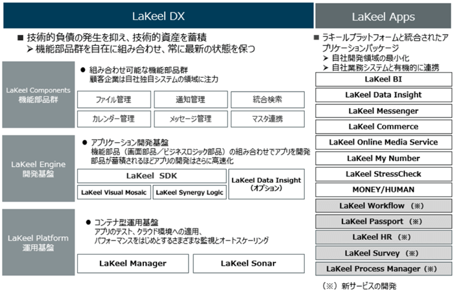Select the LaKeel Platform 運用基盤 block
454x293 pixels.
38,242
